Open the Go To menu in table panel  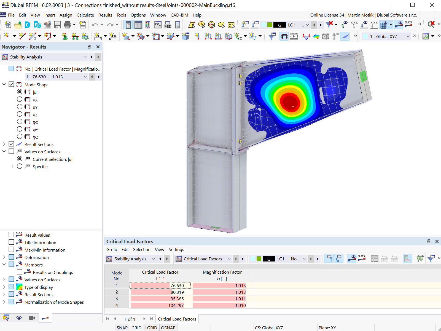(x=112, y=249)
